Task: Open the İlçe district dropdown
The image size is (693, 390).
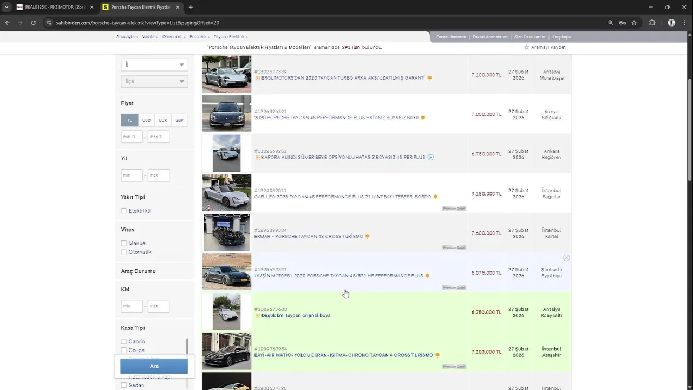Action: click(x=154, y=81)
